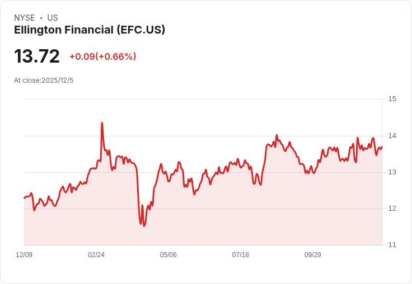Select the 13 price axis label

pos(392,172)
